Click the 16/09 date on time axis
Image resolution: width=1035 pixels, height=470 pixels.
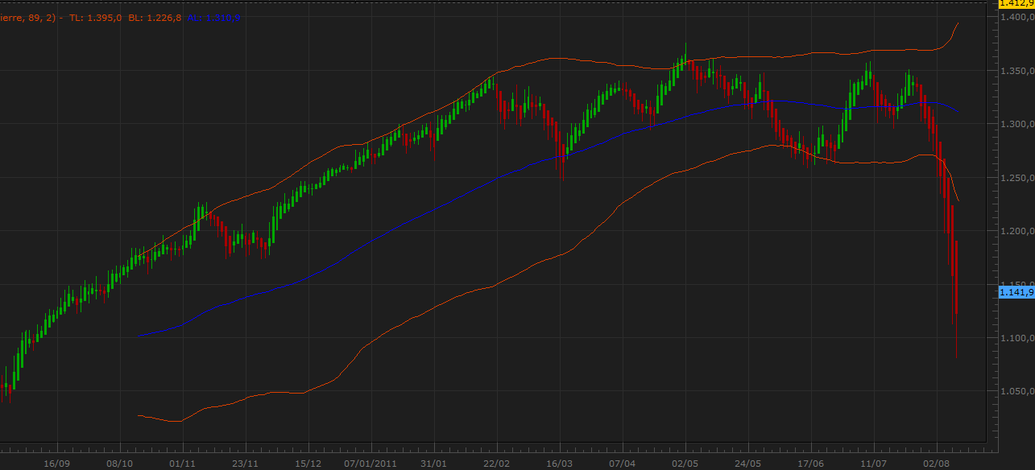pyautogui.click(x=57, y=464)
